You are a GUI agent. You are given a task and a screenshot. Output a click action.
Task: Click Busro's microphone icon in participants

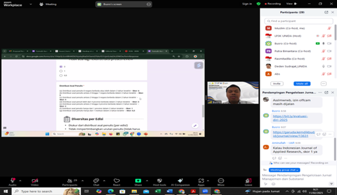[x=324, y=44]
